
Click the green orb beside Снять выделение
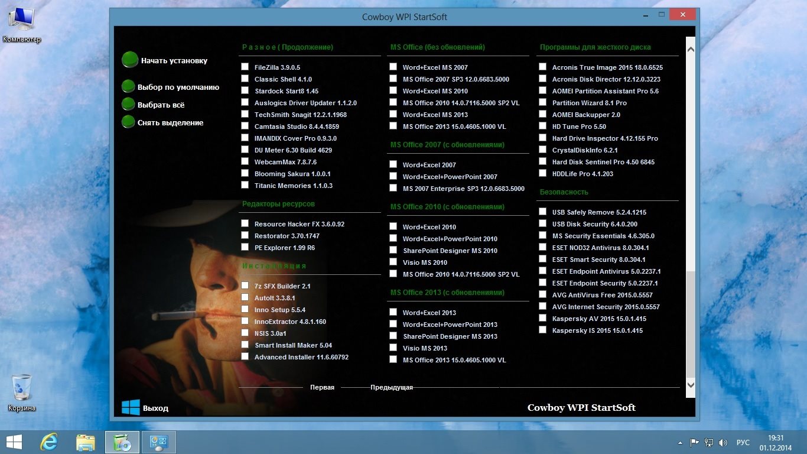(128, 122)
